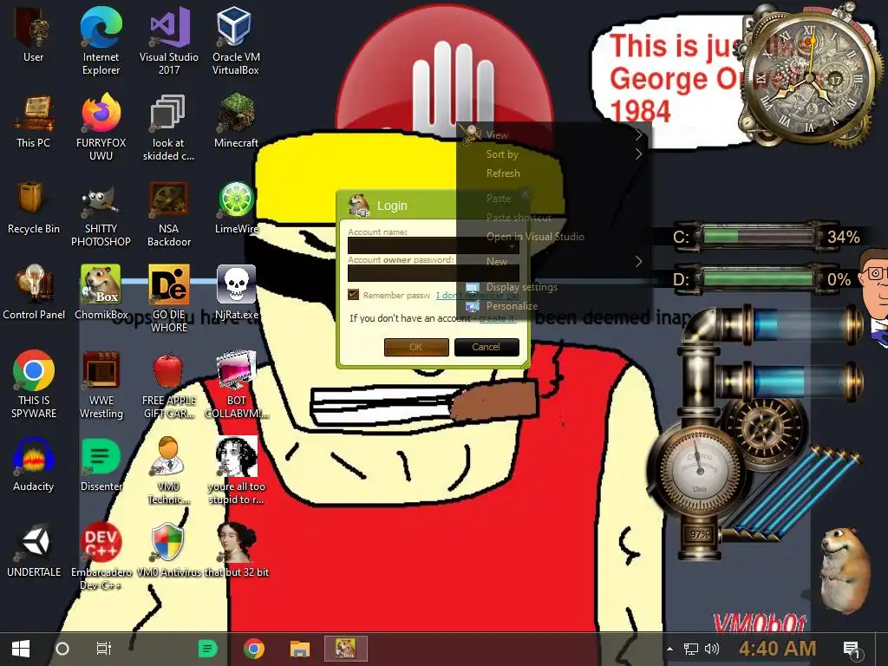Select the BOT COLLABVM desktop icon
The height and width of the screenshot is (666, 888).
click(x=236, y=384)
